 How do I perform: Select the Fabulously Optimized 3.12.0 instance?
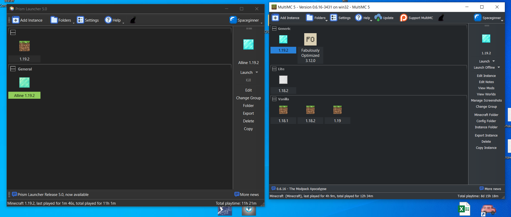coord(310,39)
